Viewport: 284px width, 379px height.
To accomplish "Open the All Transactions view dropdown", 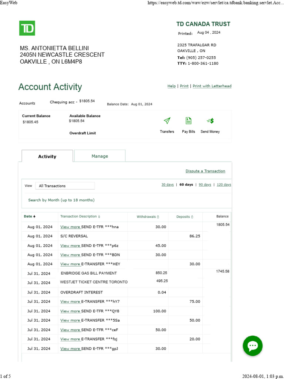I will tap(65, 186).
